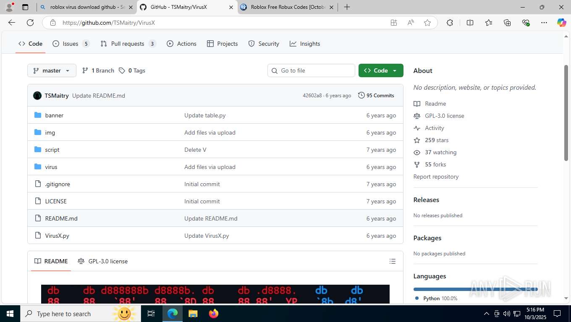Viewport: 571px width, 322px height.
Task: Open a new browser tab
Action: 347,7
